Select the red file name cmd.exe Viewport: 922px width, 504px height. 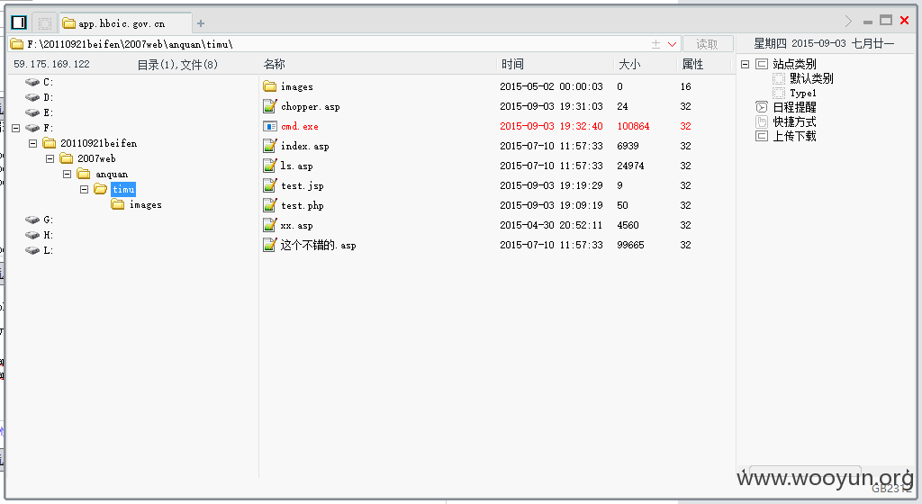point(299,126)
